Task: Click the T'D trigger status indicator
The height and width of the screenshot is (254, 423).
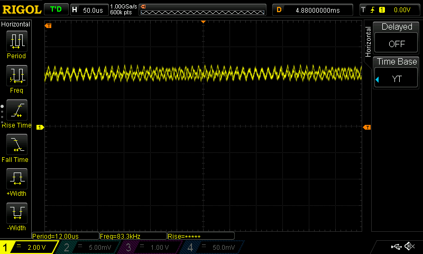Action: [x=56, y=10]
